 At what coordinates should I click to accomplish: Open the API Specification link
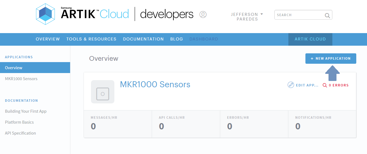pos(20,133)
